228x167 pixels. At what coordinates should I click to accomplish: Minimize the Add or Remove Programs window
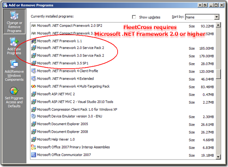coord(211,5)
